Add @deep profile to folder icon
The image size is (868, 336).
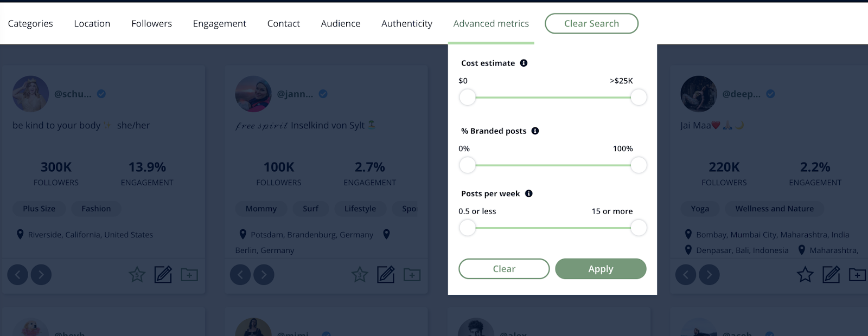[857, 275]
